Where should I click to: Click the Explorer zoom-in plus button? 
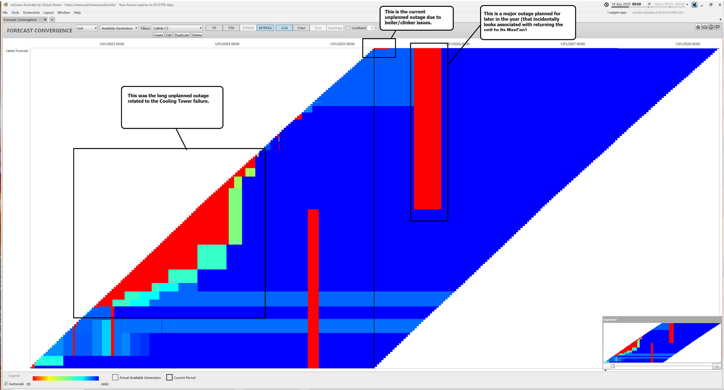tap(717, 367)
